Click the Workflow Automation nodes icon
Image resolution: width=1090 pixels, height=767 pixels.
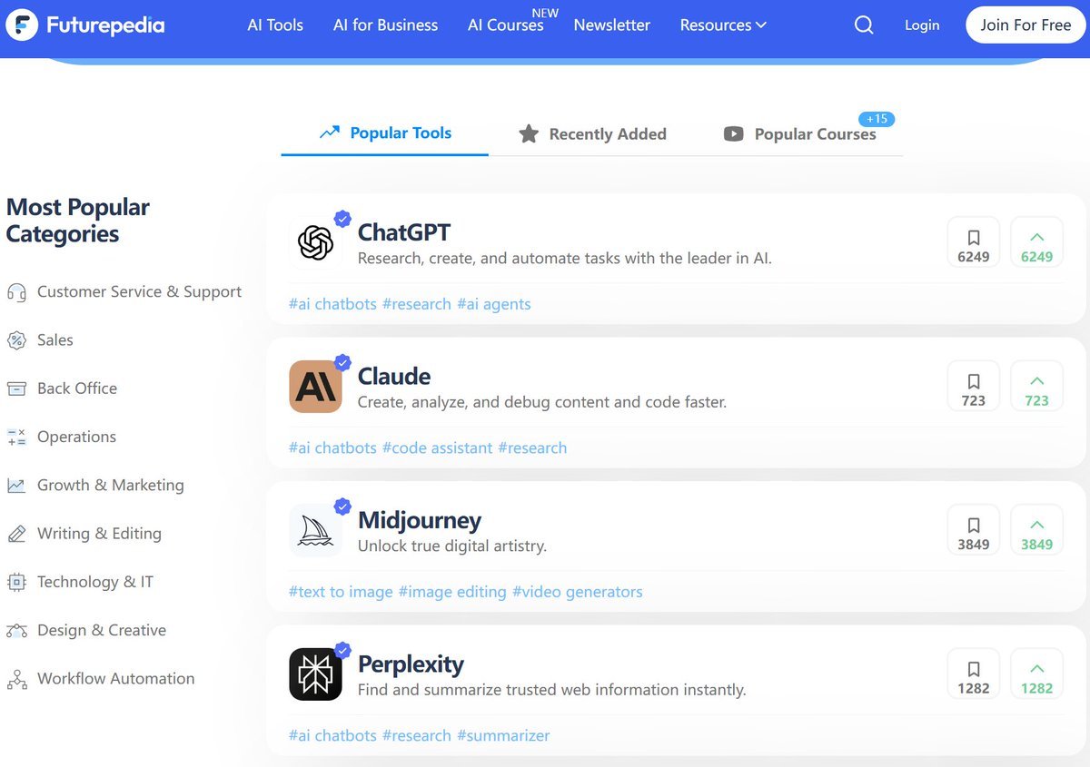pos(16,679)
